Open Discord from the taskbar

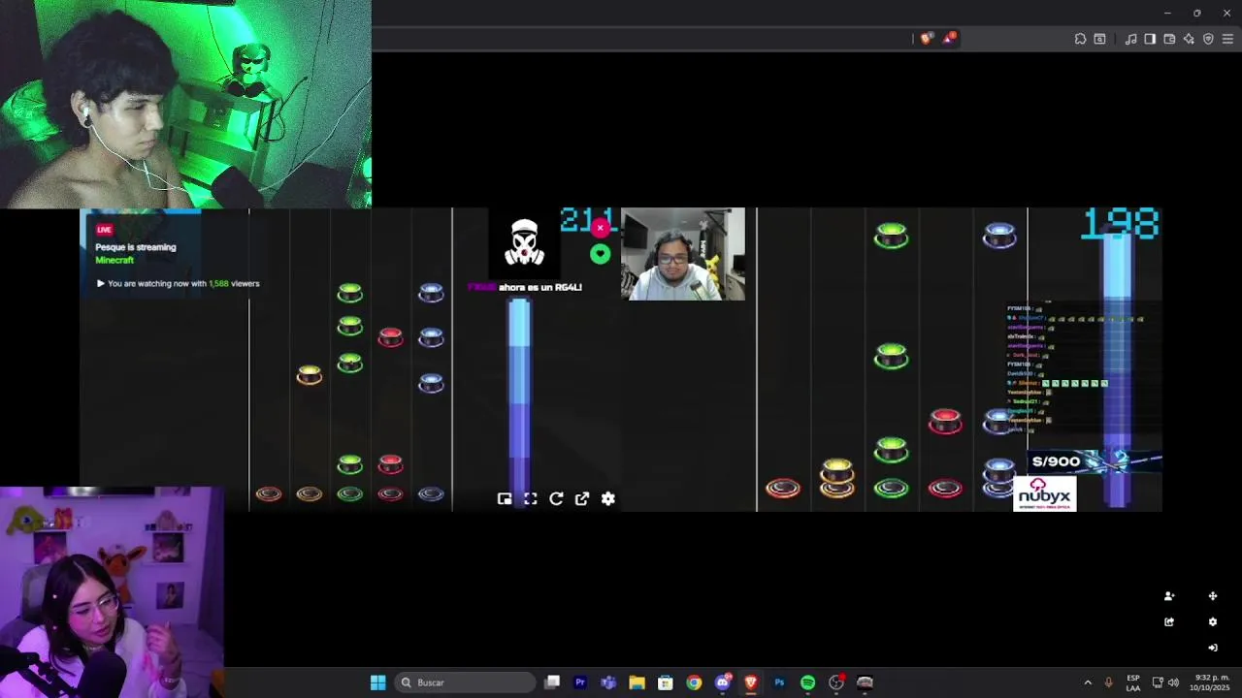[722, 682]
